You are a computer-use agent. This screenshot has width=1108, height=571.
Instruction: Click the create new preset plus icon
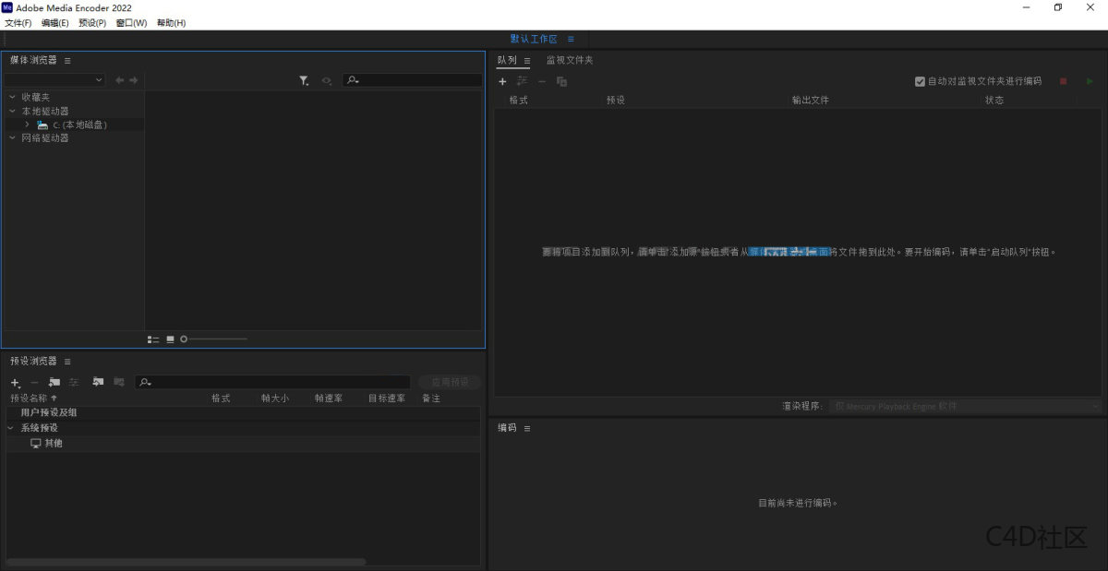pos(15,382)
